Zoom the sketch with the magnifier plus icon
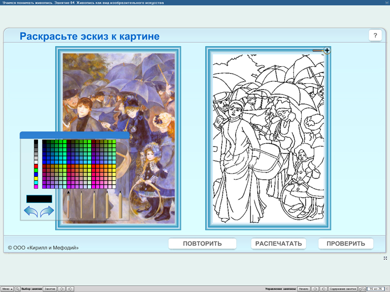The width and height of the screenshot is (390, 292). pos(327,51)
